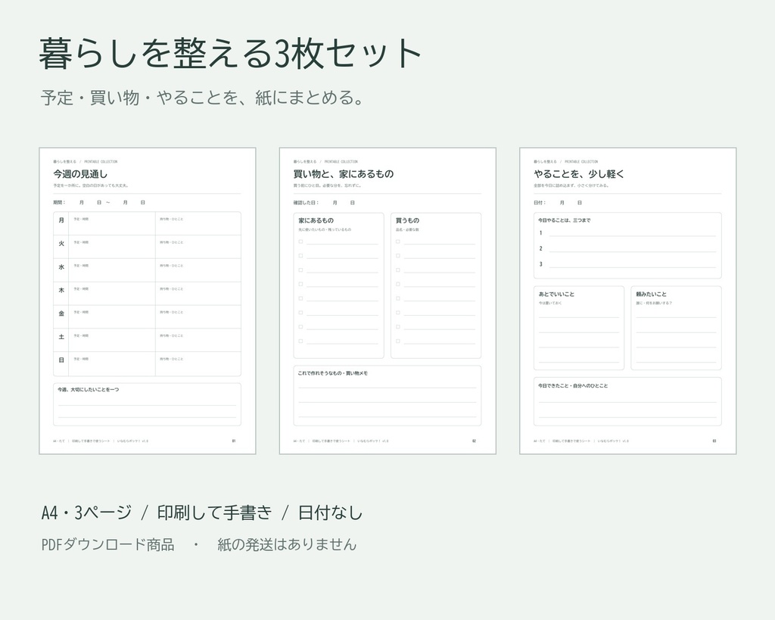775x620 pixels.
Task: Select the やることを、少し軽く page title
Action: point(579,174)
